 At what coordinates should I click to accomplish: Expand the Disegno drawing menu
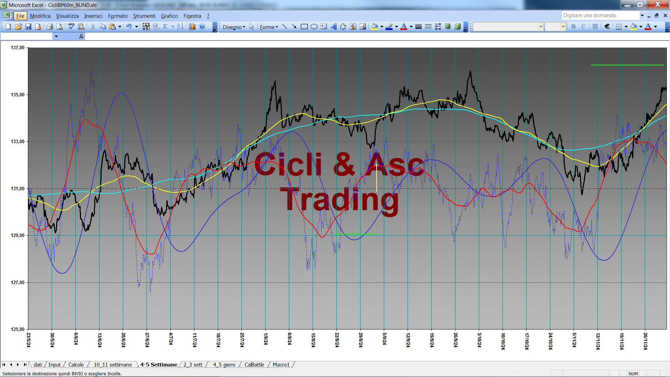point(234,27)
